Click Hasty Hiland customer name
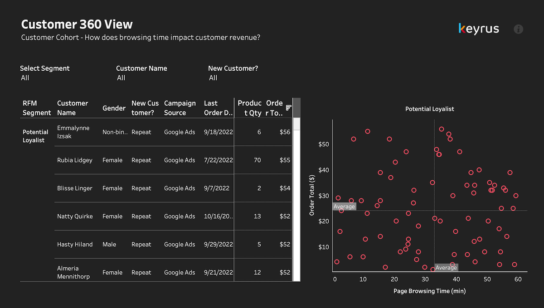544x308 pixels. tap(74, 244)
